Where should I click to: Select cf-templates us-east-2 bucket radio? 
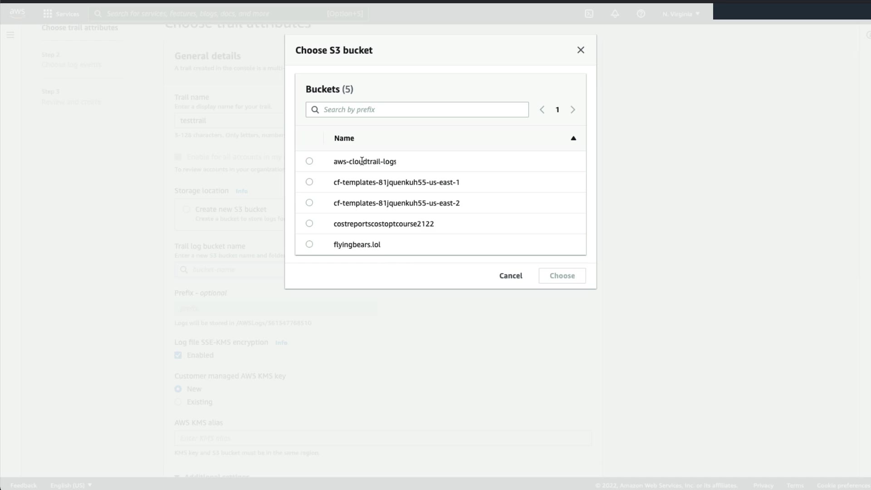click(309, 203)
